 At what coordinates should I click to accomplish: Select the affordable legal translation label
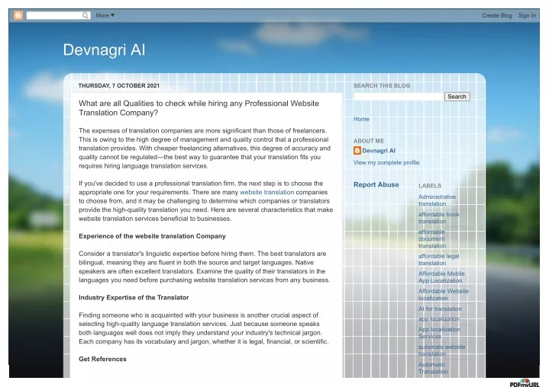coord(439,260)
